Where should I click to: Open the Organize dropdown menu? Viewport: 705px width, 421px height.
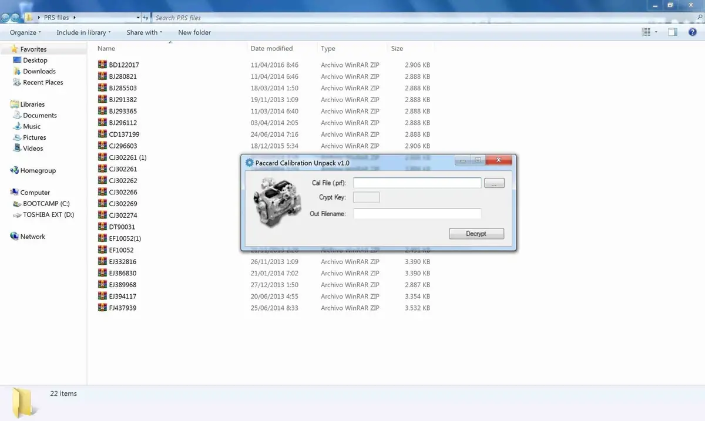(25, 33)
